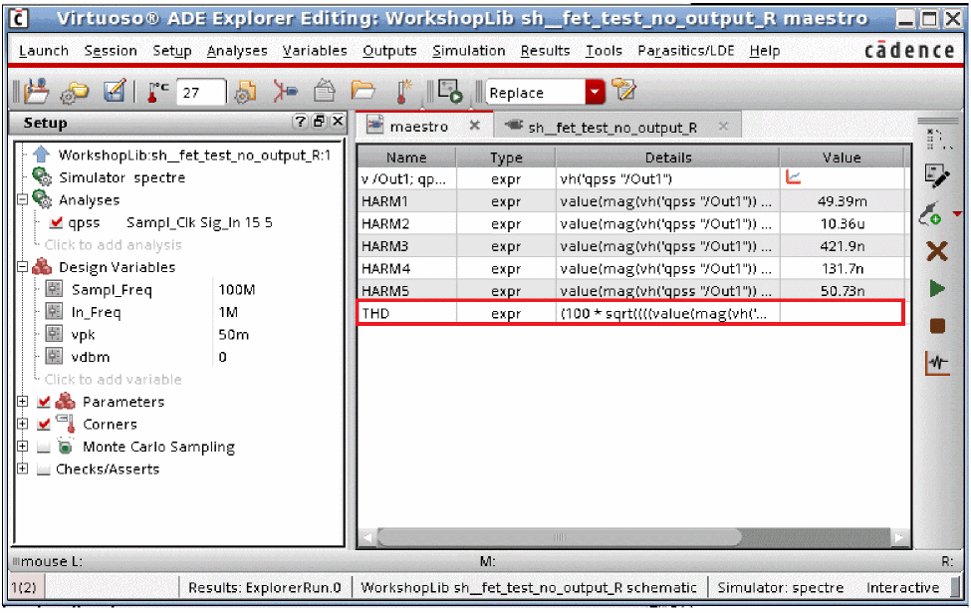This screenshot has width=971, height=613.
Task: Click the edit output pencil icon
Action: [x=937, y=176]
